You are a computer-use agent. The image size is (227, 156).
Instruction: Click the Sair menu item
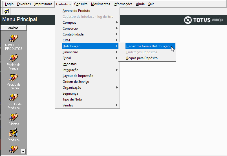pos(151,4)
